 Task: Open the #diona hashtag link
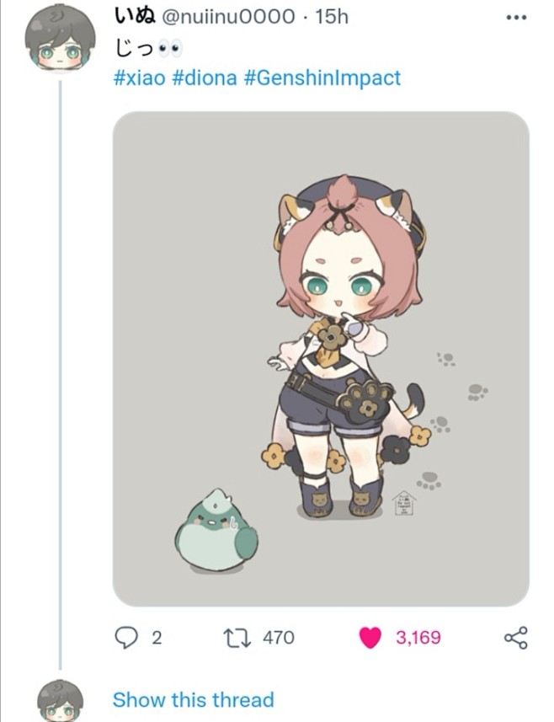coord(205,78)
